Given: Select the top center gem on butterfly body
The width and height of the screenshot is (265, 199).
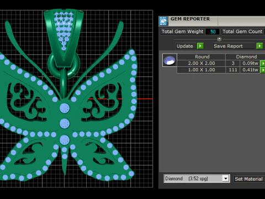Looking at the screenshot, I should pos(65,108).
